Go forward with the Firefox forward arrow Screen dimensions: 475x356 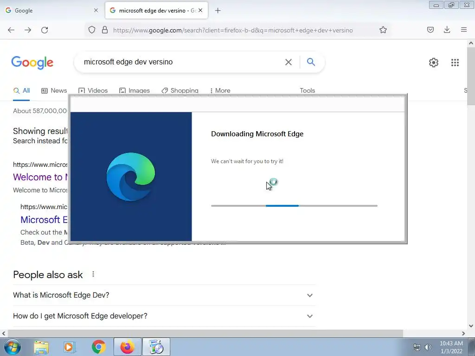pos(28,30)
